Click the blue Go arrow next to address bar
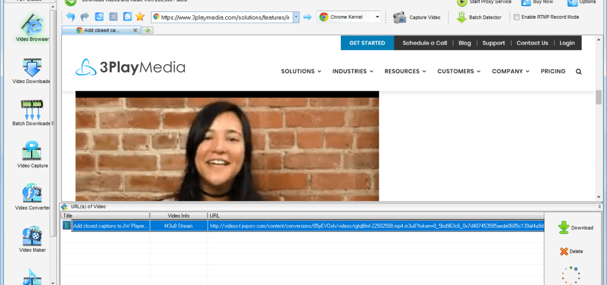Screen dimensions: 607x285 click(307, 17)
